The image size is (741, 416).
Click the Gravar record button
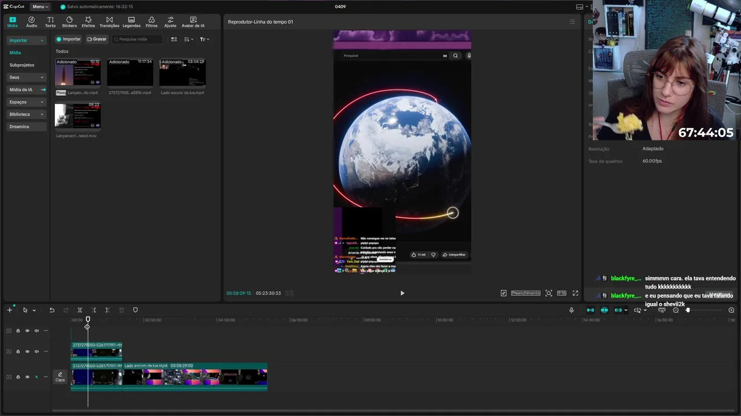pos(97,39)
